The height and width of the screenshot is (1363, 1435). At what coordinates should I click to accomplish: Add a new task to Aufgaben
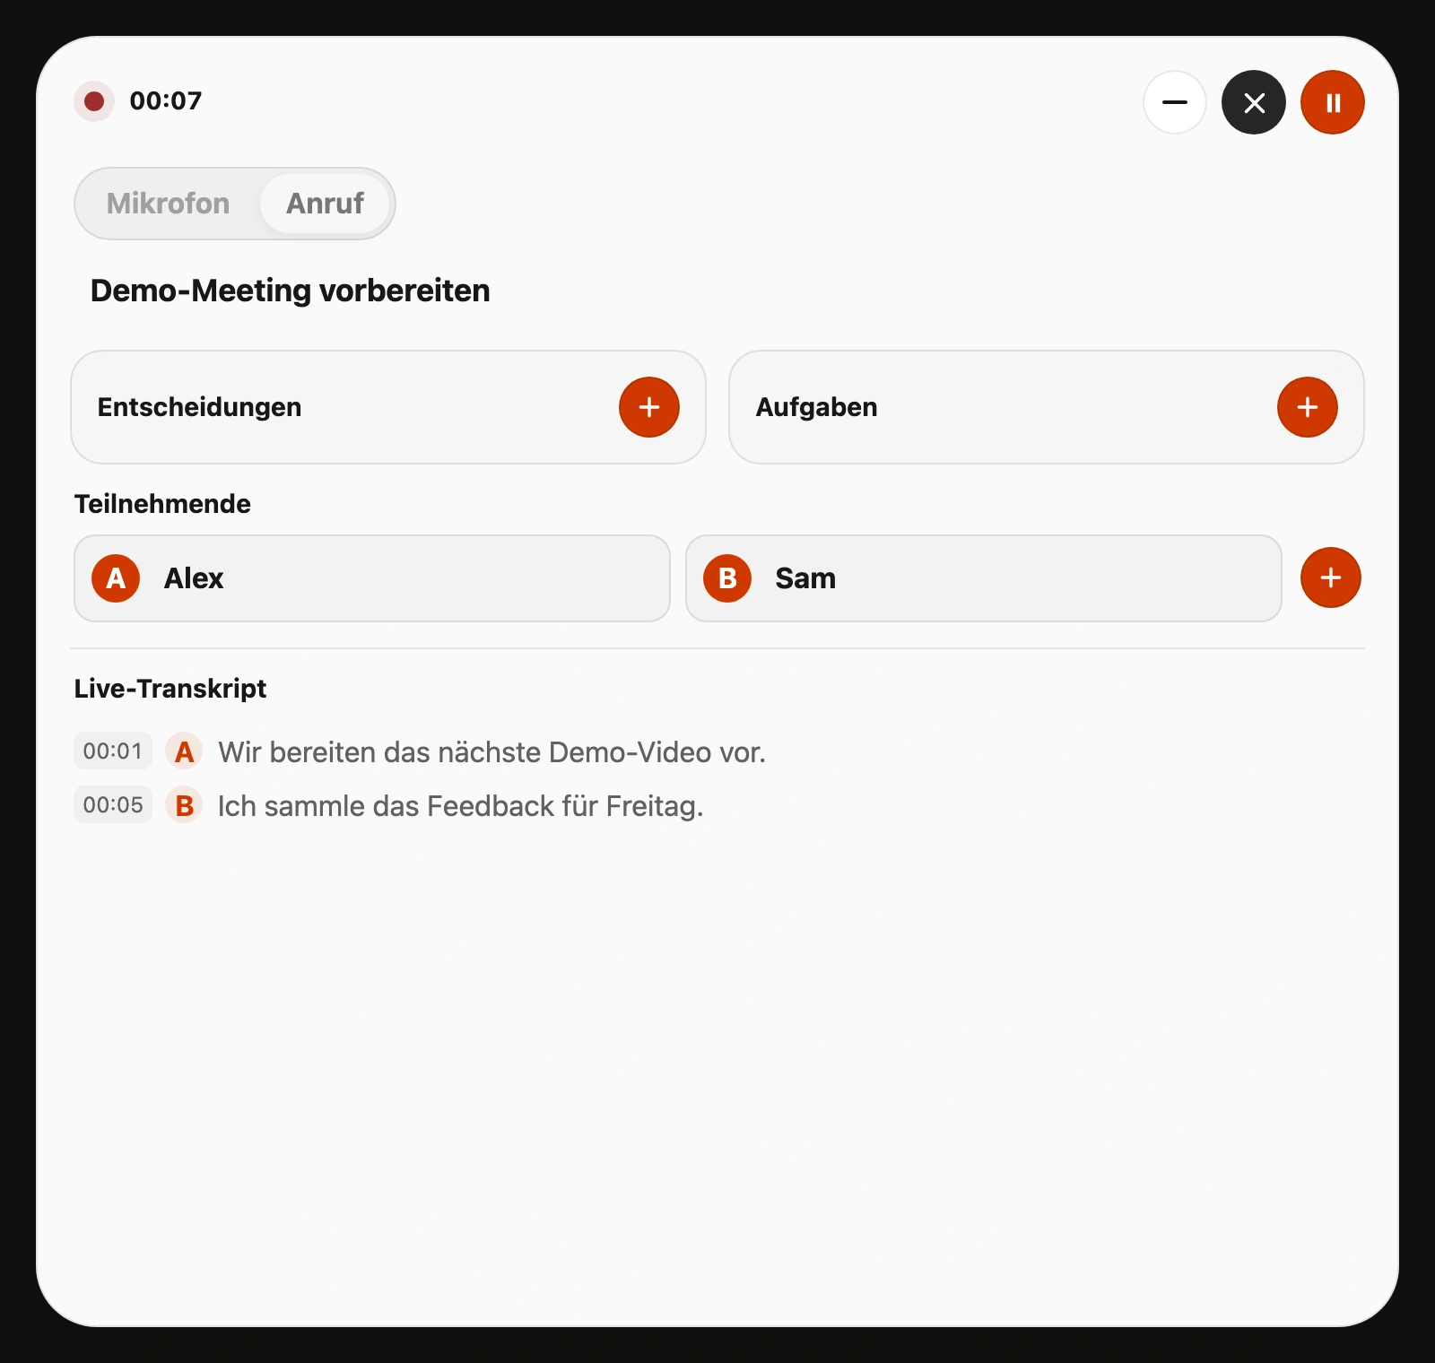(x=1308, y=407)
